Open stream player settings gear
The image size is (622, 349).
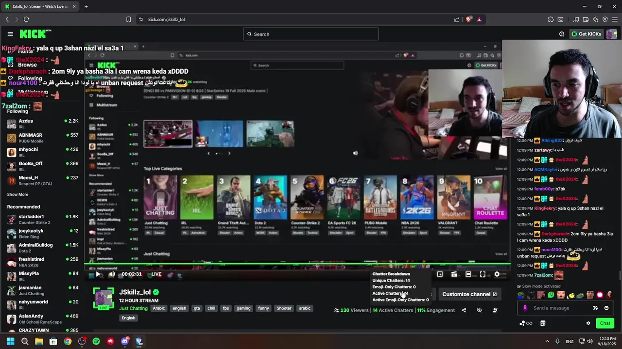click(497, 274)
